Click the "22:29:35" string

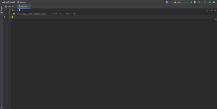70,14
